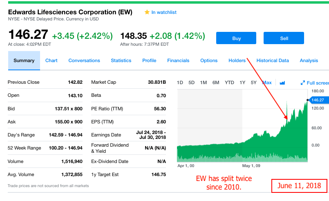Go to the Analysis tab
Image resolution: width=329 pixels, height=201 pixels.
click(x=309, y=60)
